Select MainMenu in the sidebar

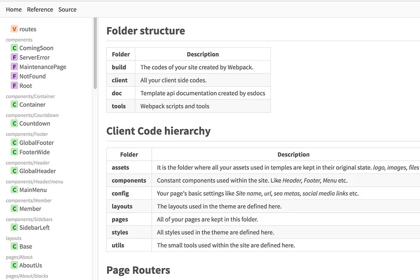(33, 190)
